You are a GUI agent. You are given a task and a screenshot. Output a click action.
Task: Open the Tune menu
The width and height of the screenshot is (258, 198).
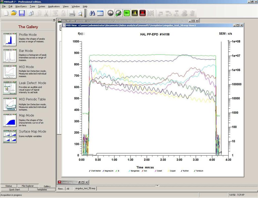(32, 6)
